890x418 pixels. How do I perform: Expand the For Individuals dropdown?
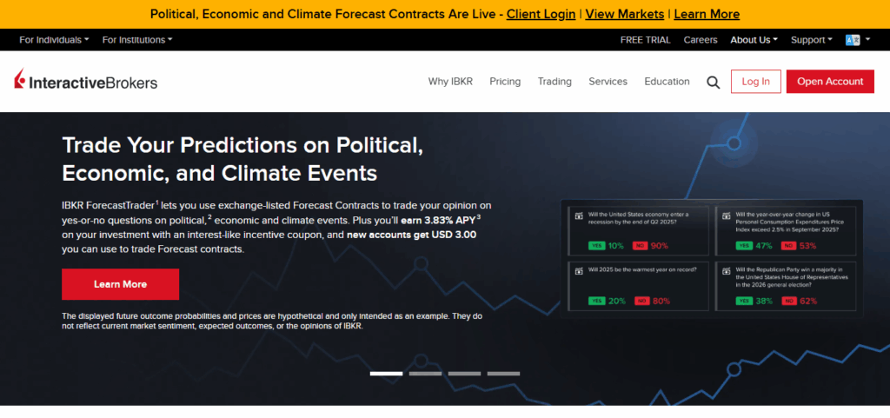[54, 40]
